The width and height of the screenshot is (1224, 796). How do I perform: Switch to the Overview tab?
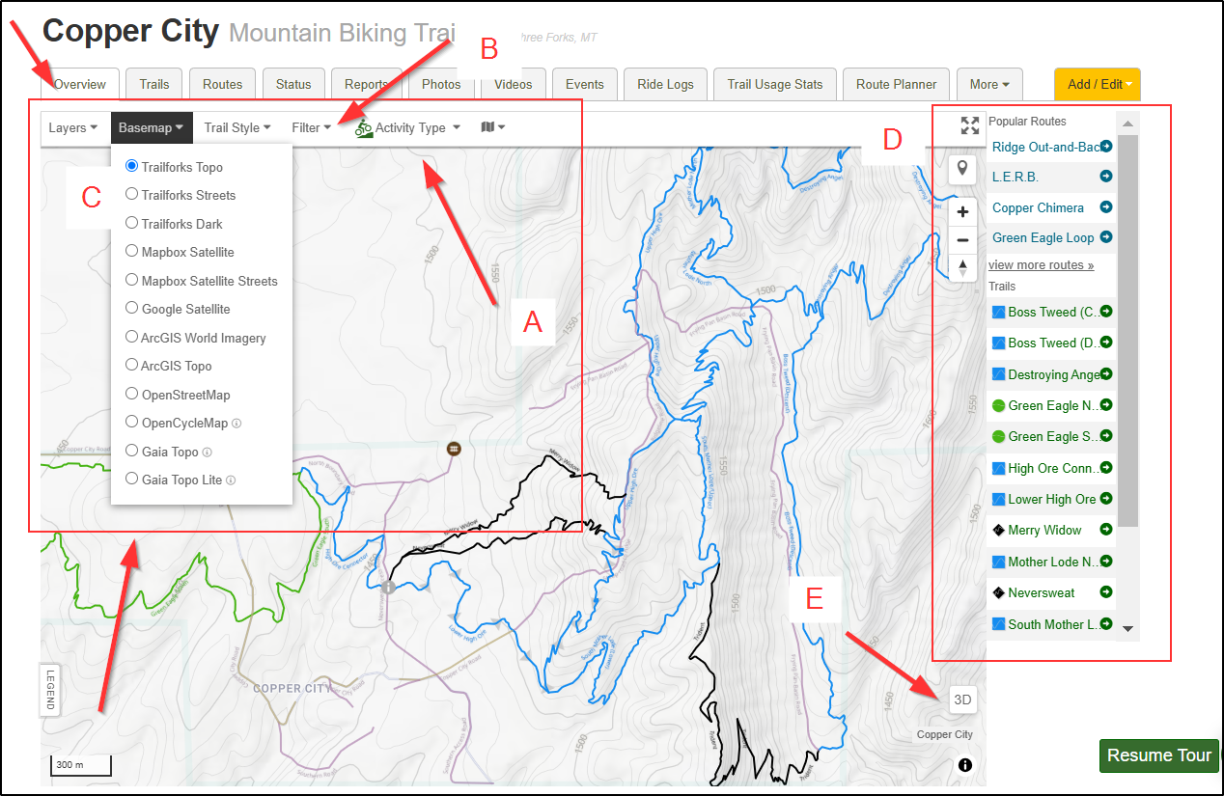click(x=80, y=84)
